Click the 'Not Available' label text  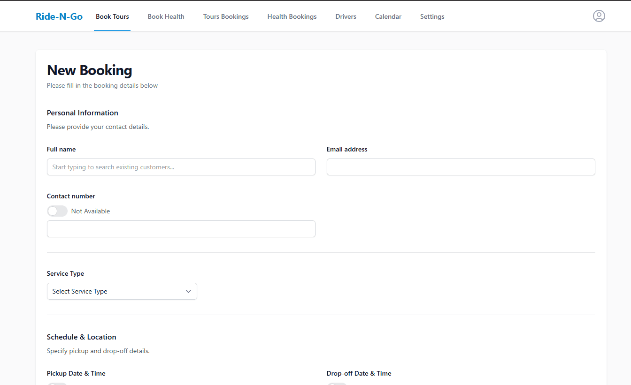pyautogui.click(x=91, y=211)
